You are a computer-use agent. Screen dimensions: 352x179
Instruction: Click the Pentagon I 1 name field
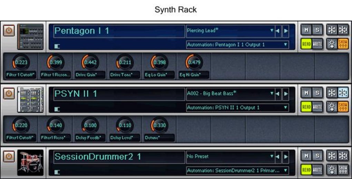[x=119, y=31]
